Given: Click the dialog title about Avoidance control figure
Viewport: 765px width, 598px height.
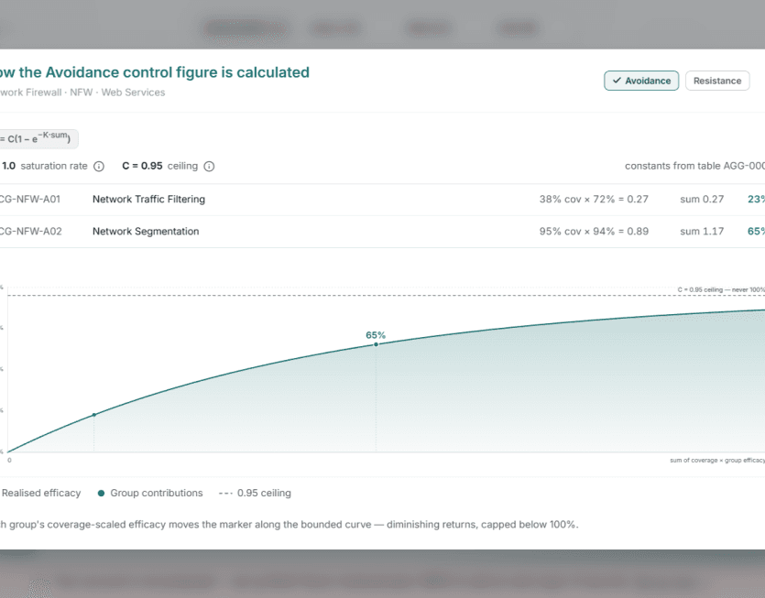Looking at the screenshot, I should (x=155, y=72).
